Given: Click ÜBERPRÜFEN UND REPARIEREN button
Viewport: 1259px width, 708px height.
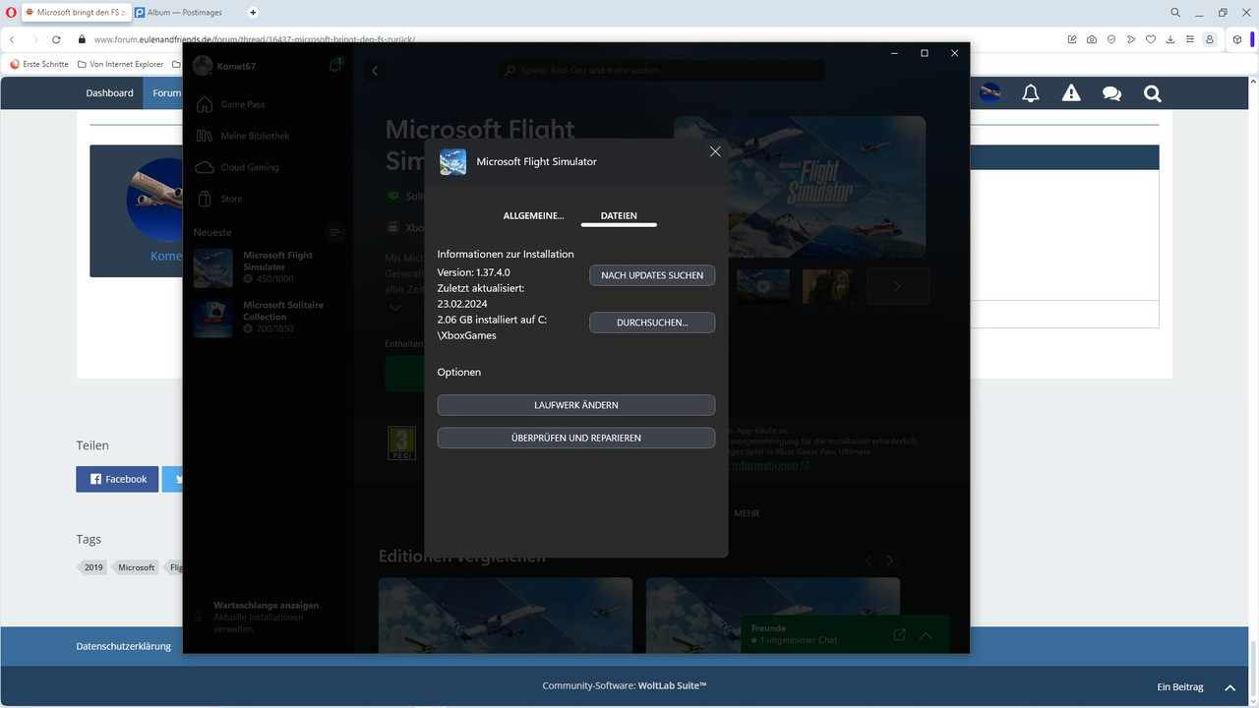Looking at the screenshot, I should [x=576, y=438].
